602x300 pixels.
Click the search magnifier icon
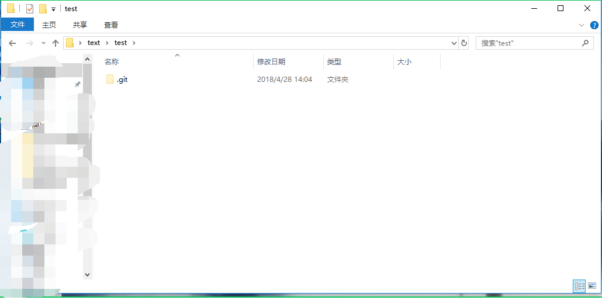pos(585,43)
